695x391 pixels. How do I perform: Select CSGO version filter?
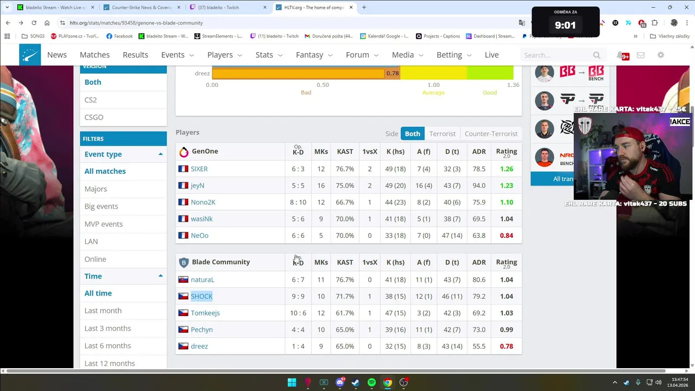(94, 117)
